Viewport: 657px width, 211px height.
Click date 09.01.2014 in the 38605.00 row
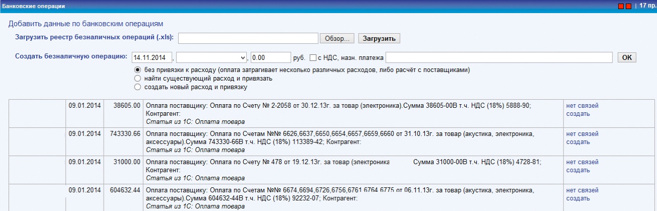(x=85, y=106)
